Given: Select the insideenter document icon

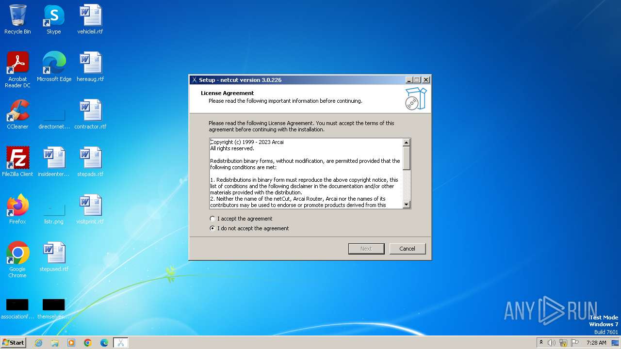Looking at the screenshot, I should tap(54, 162).
